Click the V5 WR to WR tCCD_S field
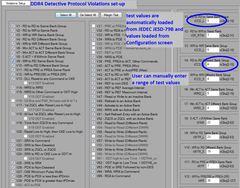 [x=213, y=79]
